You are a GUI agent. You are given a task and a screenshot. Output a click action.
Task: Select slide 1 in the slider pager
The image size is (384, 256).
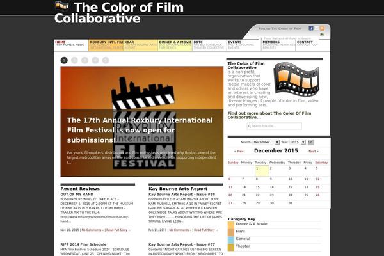click(64, 60)
